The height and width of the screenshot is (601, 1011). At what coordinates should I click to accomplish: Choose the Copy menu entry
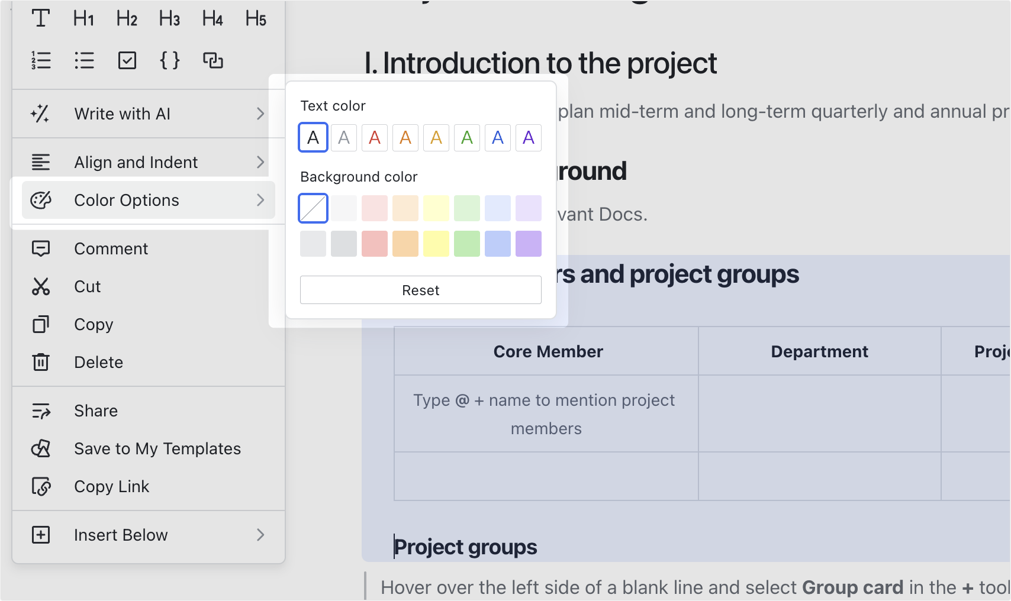(x=148, y=324)
